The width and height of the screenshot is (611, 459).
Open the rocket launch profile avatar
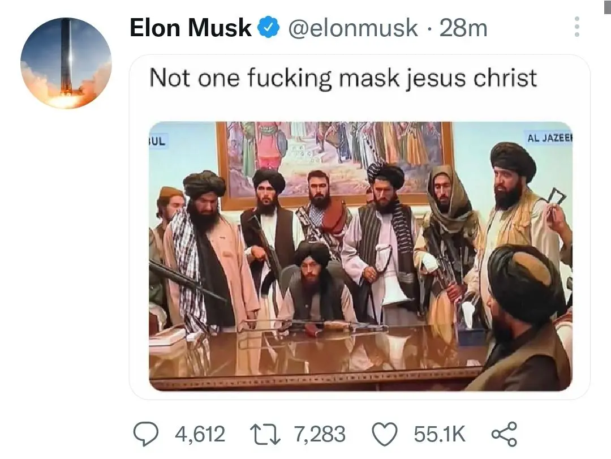click(66, 63)
